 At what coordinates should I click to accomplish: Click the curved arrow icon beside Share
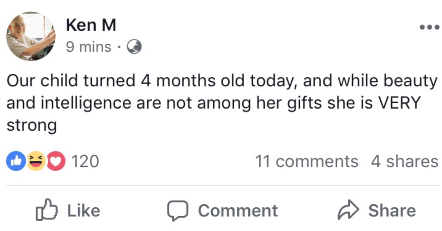coord(348,210)
